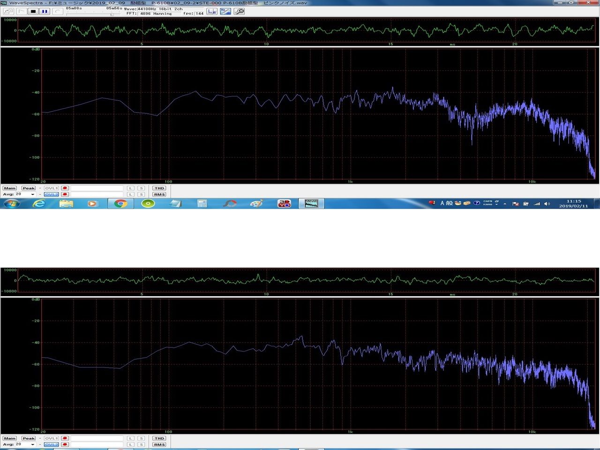Viewport: 600px width, 450px height.
Task: Click the red capture dot beside the lower OVL2
Action: pyautogui.click(x=65, y=444)
